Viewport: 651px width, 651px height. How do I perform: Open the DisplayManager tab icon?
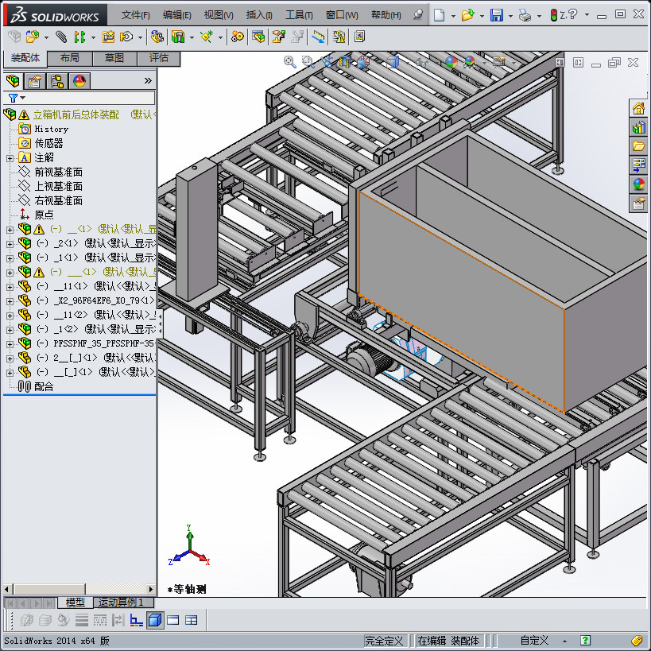tap(79, 80)
